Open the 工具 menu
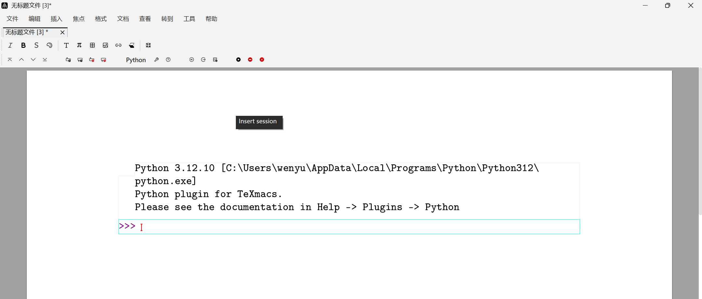This screenshot has width=702, height=299. coord(189,19)
